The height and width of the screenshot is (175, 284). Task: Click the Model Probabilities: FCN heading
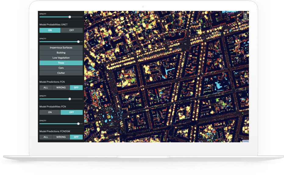(x=53, y=107)
